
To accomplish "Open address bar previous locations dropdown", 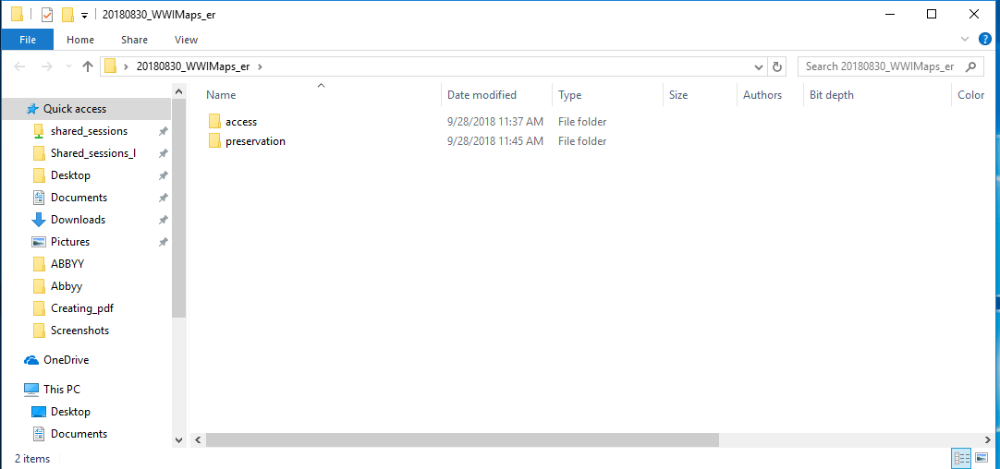I will pos(758,66).
